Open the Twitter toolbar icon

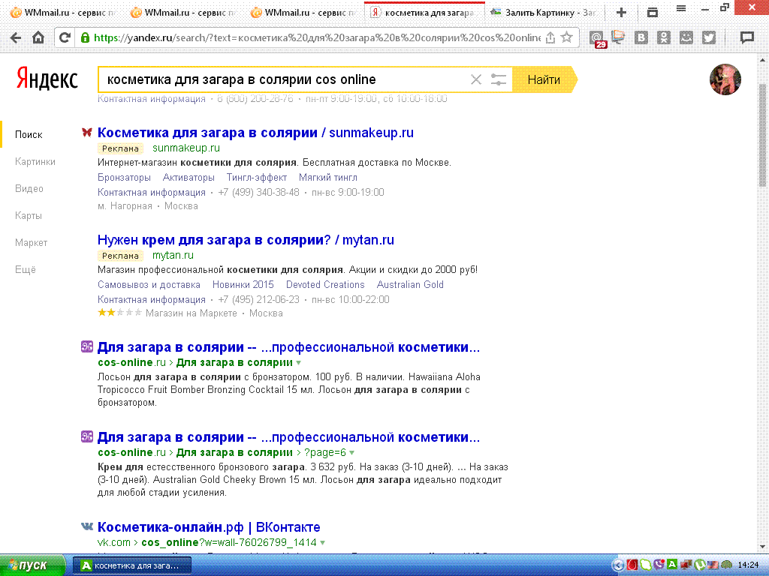click(709, 37)
